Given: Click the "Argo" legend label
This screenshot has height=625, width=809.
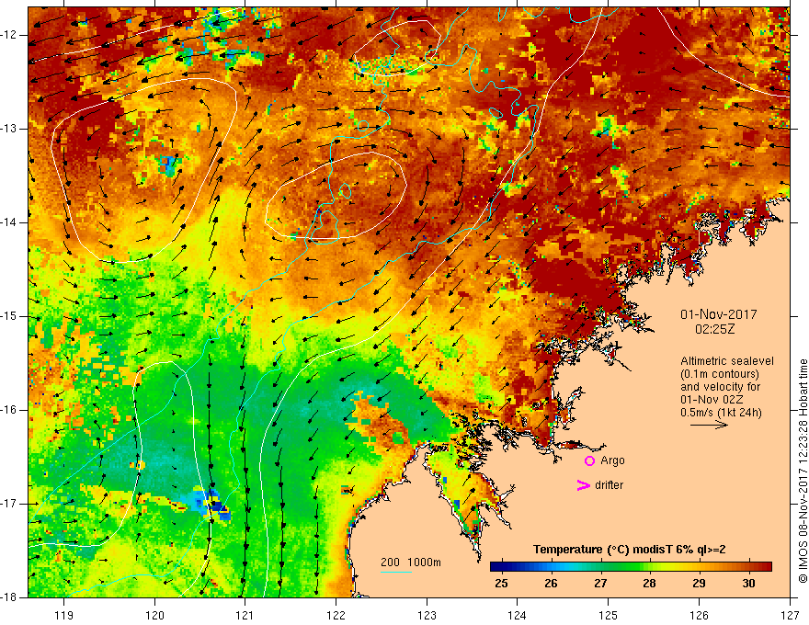Looking at the screenshot, I should [x=612, y=460].
